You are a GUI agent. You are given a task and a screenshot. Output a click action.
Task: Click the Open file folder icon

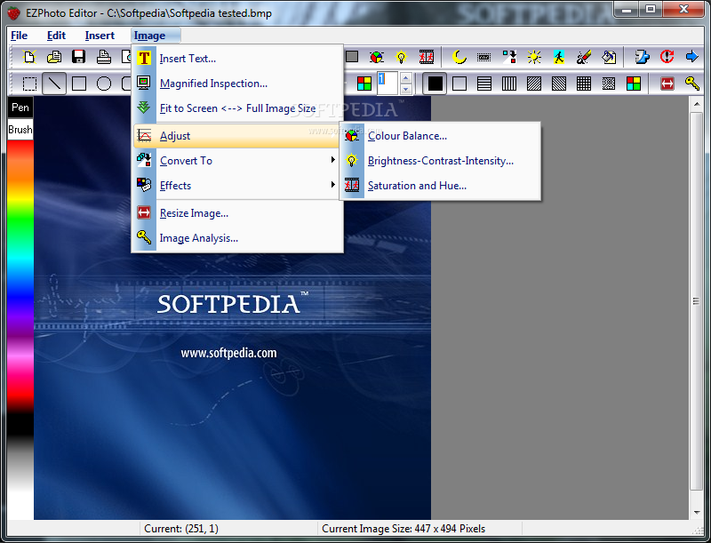click(x=54, y=57)
